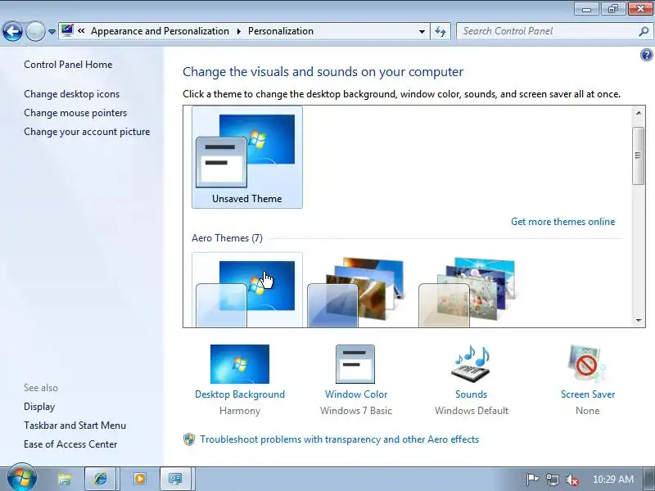This screenshot has width=655, height=491.
Task: Open Troubleshoot problems with transparency link
Action: pos(339,439)
